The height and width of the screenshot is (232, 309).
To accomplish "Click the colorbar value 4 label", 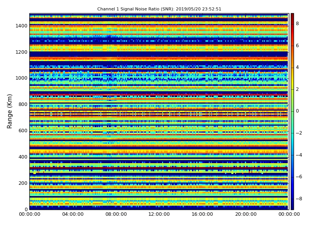I will point(297,67).
